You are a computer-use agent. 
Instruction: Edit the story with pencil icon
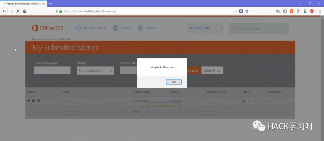33,101
